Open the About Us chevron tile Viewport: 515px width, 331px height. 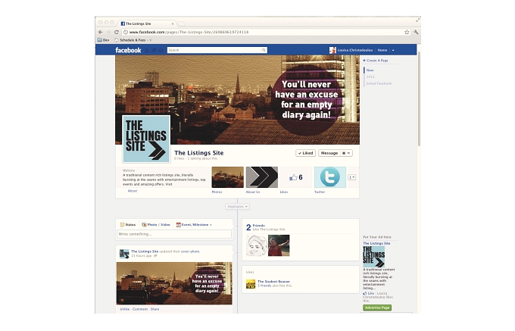(262, 177)
